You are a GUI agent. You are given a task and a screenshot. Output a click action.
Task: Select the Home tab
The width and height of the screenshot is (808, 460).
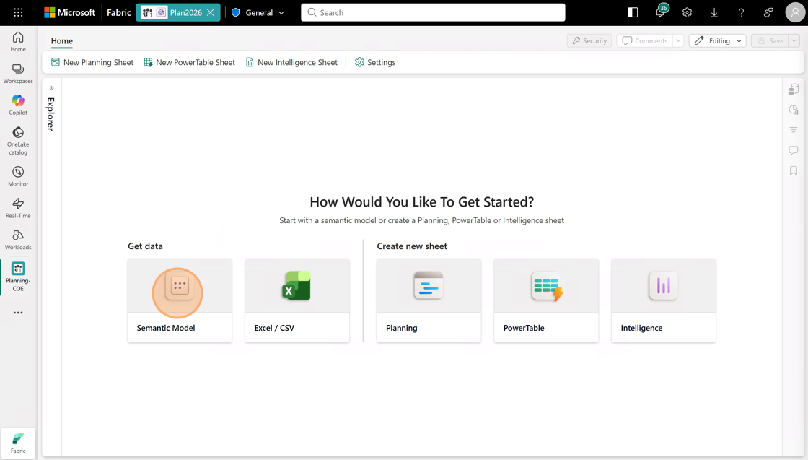62,40
